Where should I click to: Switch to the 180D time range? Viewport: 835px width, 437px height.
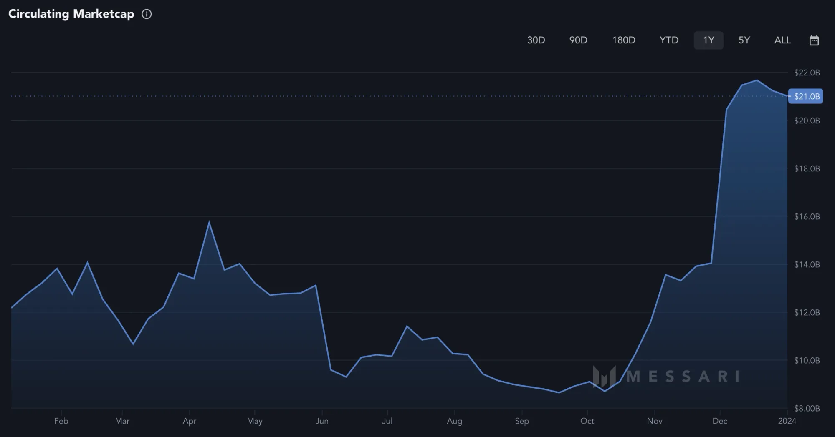point(624,40)
